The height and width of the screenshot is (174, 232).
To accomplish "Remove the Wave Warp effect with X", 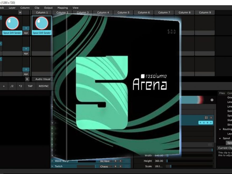I will pyautogui.click(x=120, y=161).
